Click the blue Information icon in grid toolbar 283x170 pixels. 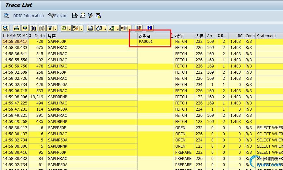point(149,28)
